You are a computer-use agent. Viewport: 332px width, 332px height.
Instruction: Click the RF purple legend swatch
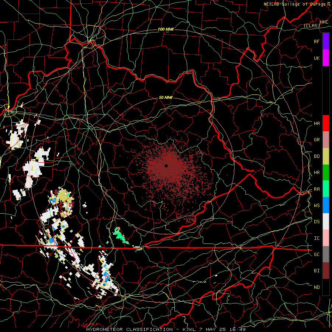[x=326, y=41]
